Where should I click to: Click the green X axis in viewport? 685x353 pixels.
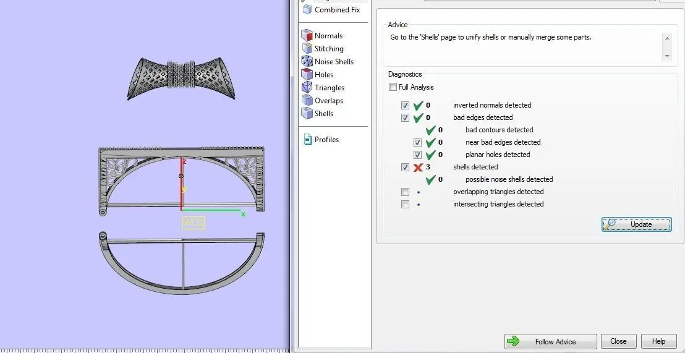(x=211, y=210)
